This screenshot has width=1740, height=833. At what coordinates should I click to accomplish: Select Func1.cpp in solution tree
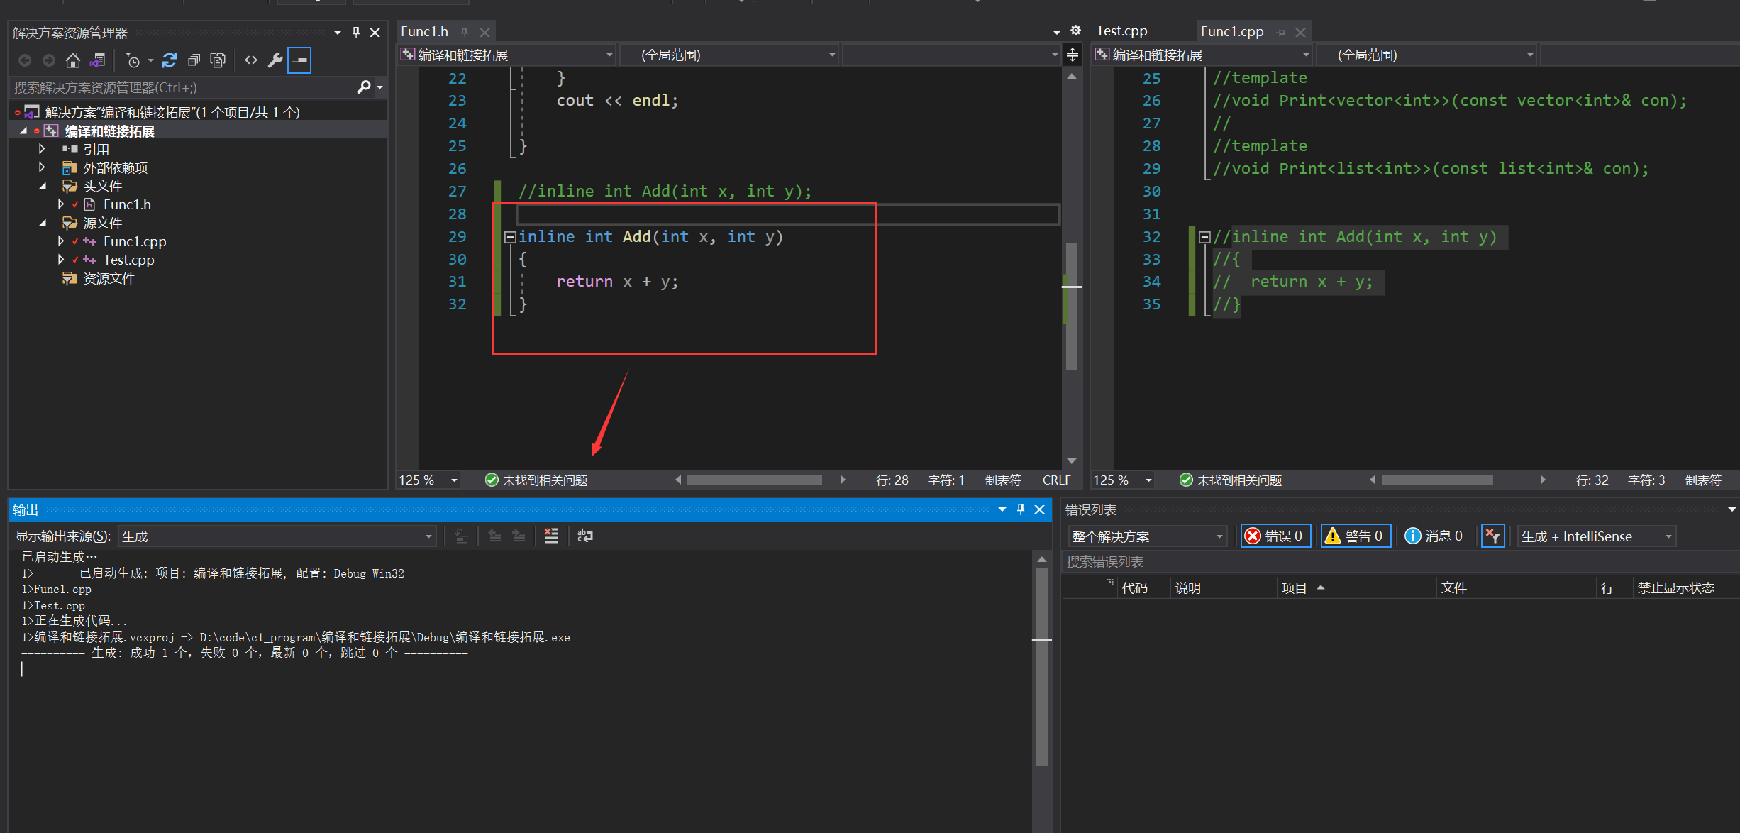135,241
